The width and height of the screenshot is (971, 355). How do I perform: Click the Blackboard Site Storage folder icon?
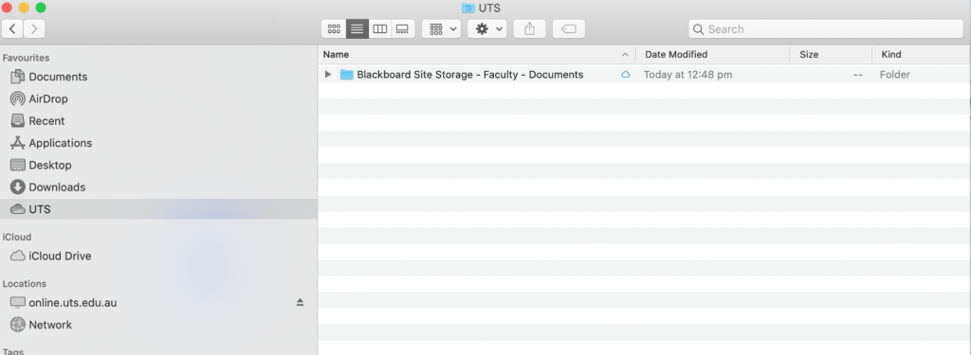[347, 74]
